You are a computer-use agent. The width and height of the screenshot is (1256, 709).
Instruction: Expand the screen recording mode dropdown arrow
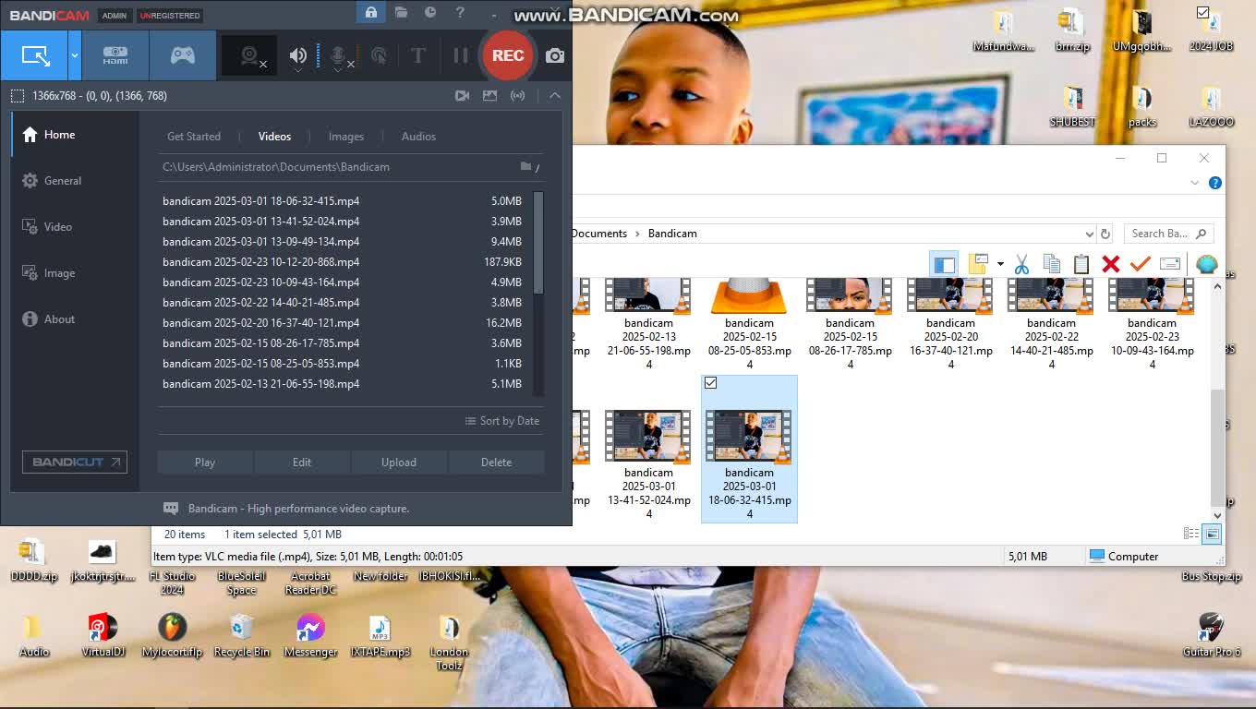click(x=75, y=55)
